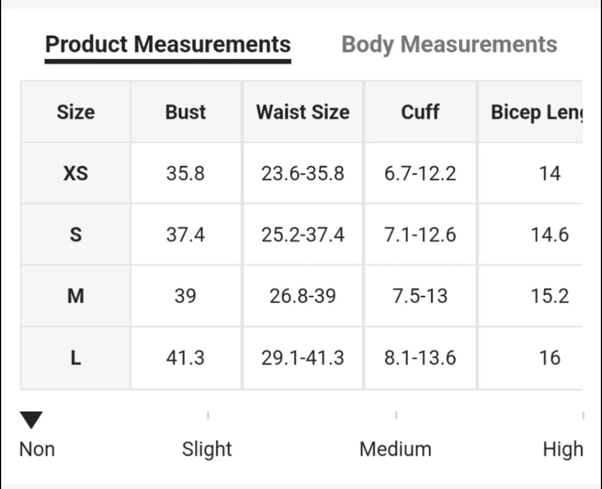Select the Product Measurements tab
Image resolution: width=602 pixels, height=489 pixels.
click(168, 45)
